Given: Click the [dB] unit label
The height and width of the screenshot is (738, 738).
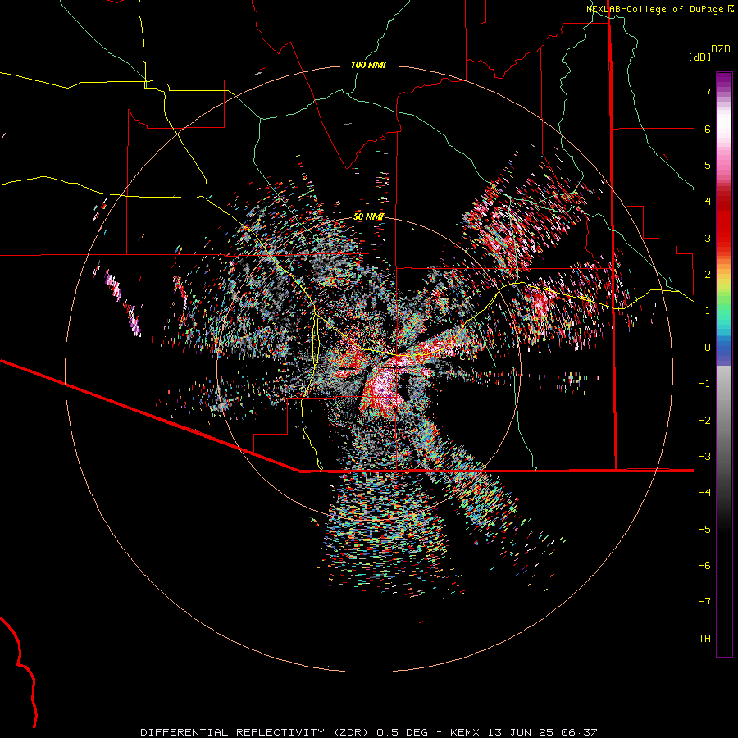Looking at the screenshot, I should [x=699, y=57].
